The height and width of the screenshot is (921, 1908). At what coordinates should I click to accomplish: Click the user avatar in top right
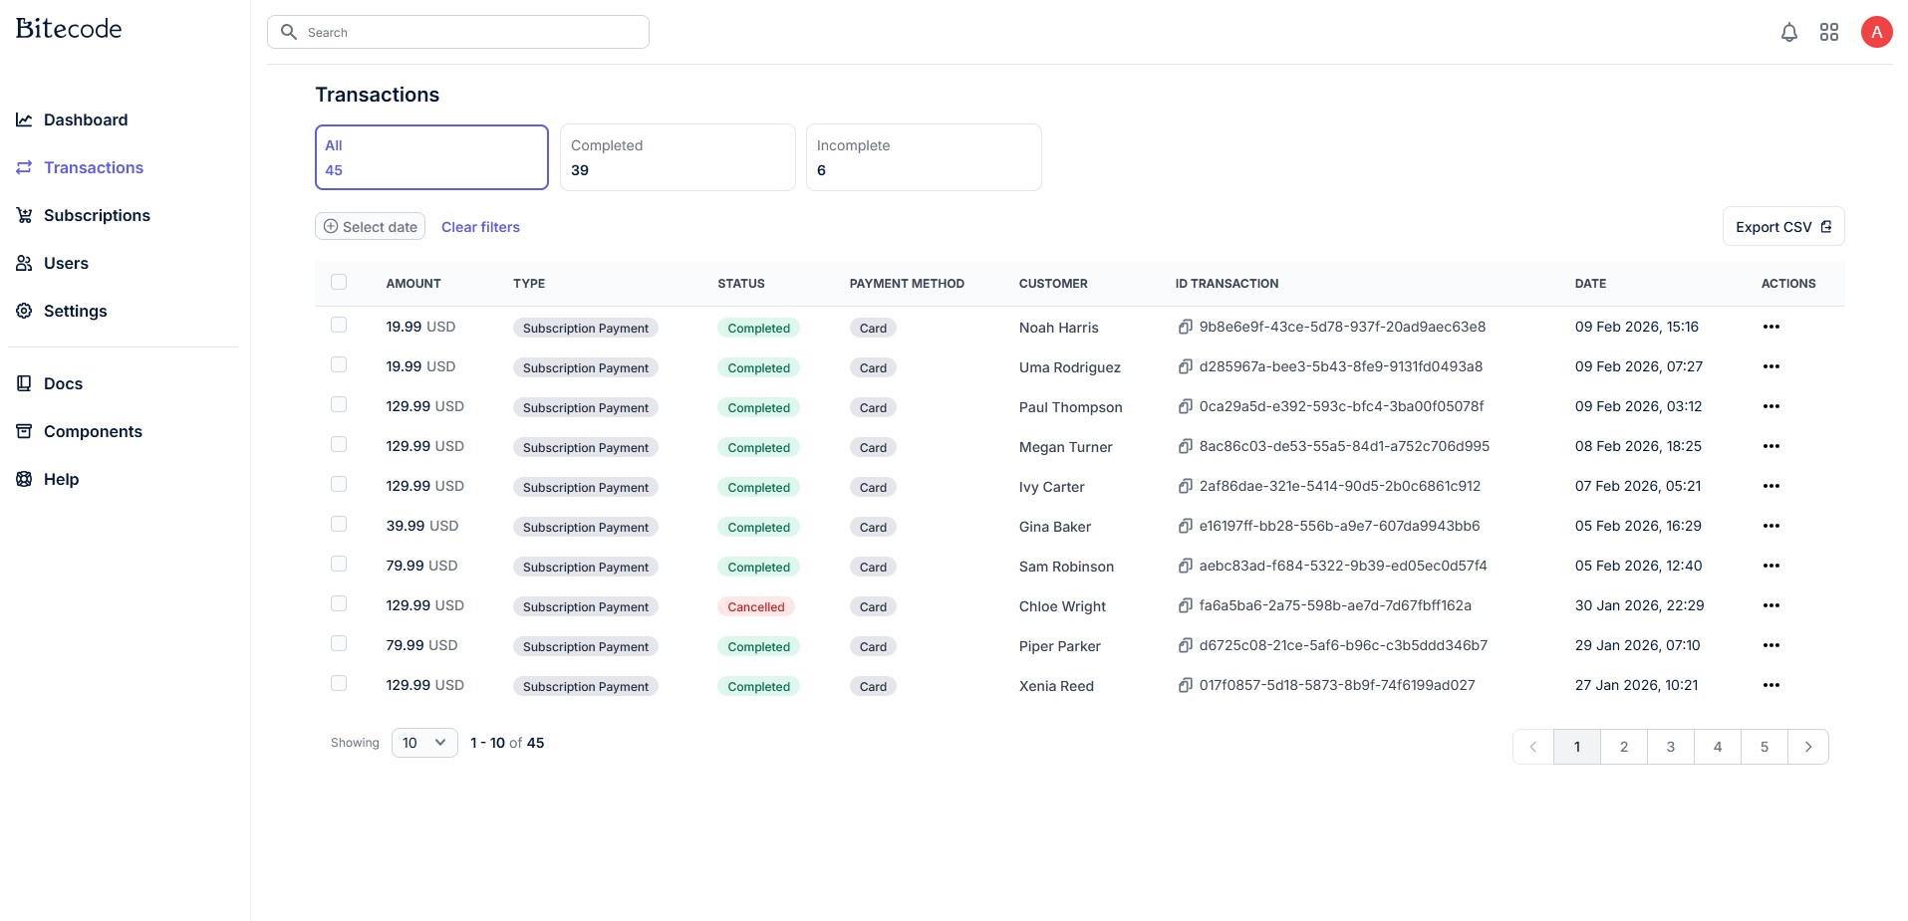coord(1876,33)
